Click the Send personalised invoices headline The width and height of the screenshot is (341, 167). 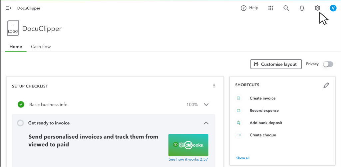point(93,140)
